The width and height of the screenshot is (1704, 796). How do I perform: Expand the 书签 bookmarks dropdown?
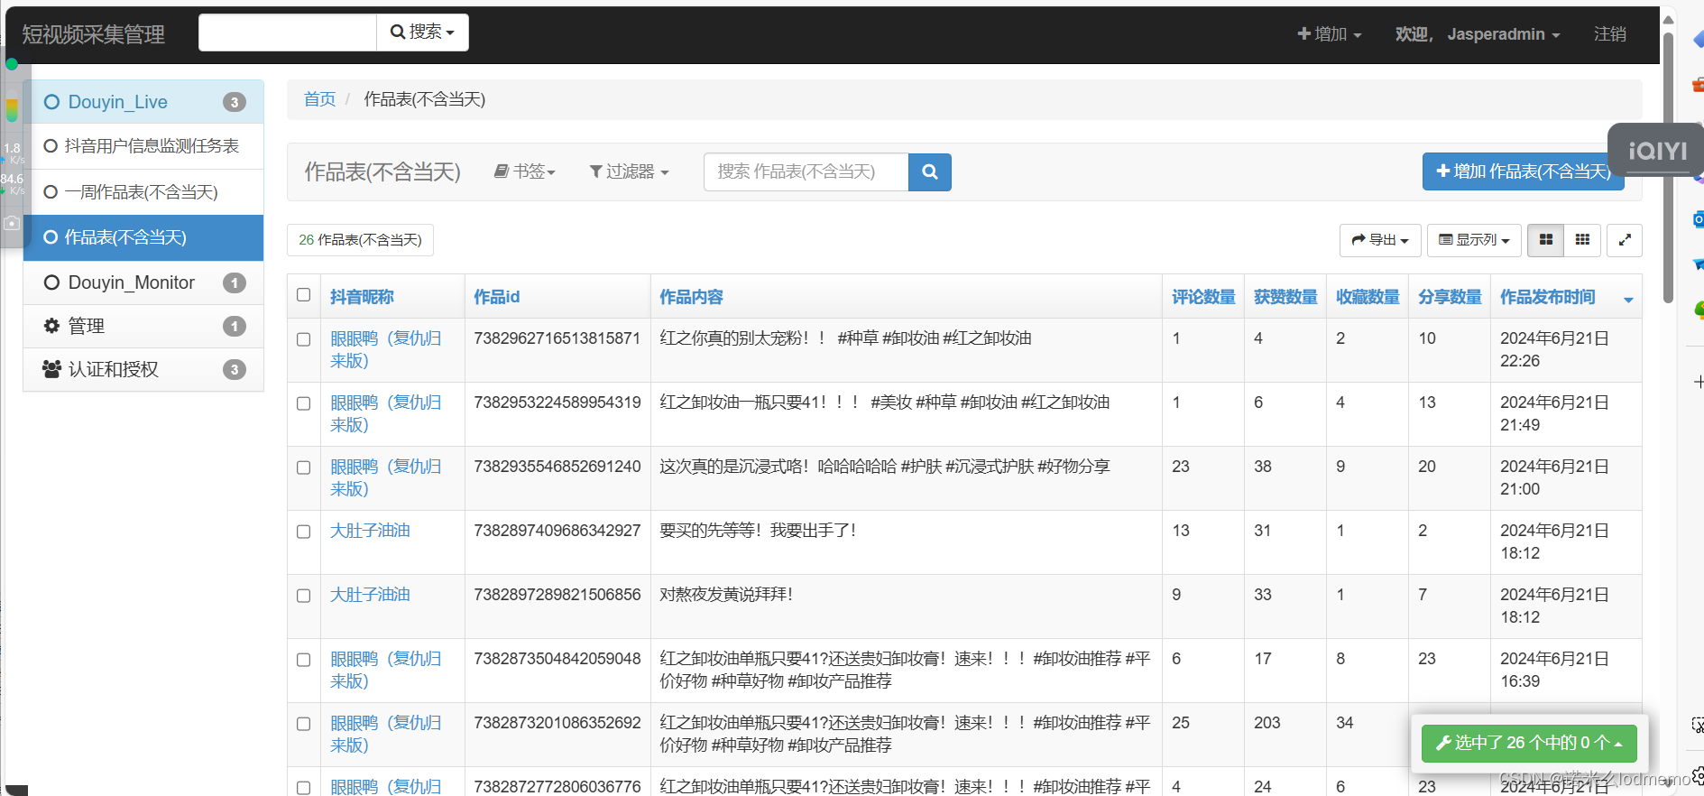point(524,171)
